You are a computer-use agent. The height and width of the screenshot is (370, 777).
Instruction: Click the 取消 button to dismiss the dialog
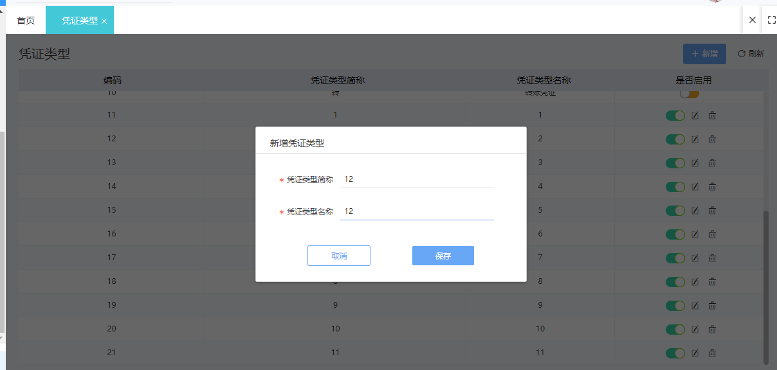(339, 255)
